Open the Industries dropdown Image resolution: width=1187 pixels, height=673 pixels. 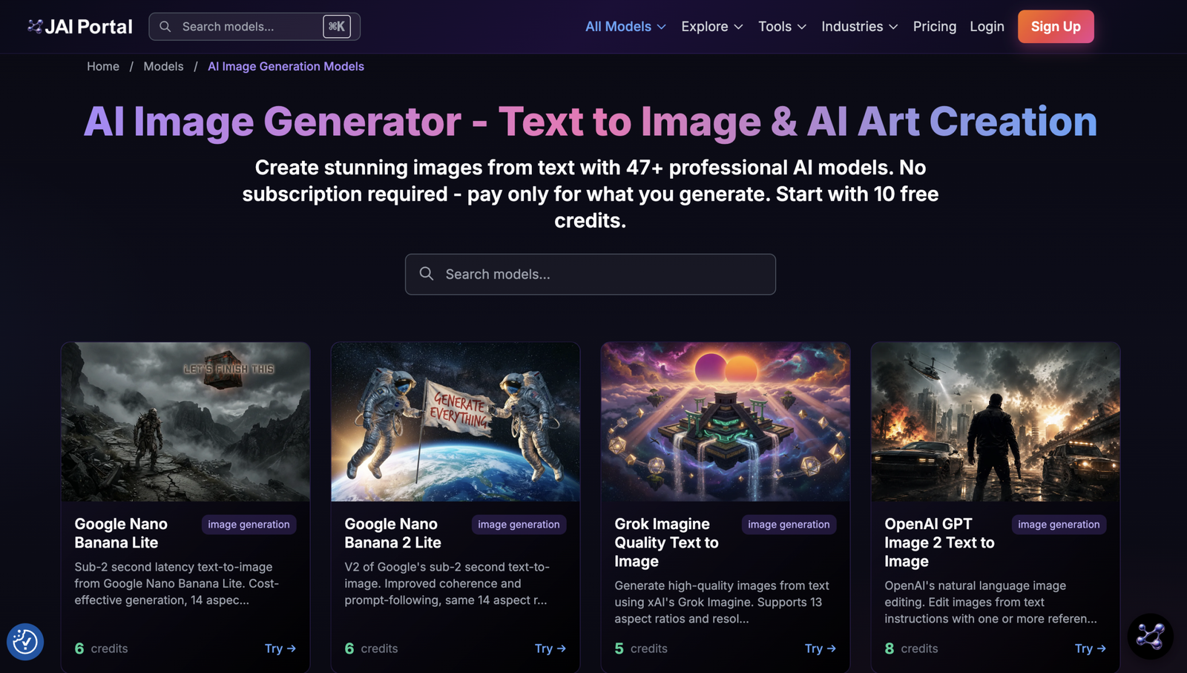click(x=859, y=27)
